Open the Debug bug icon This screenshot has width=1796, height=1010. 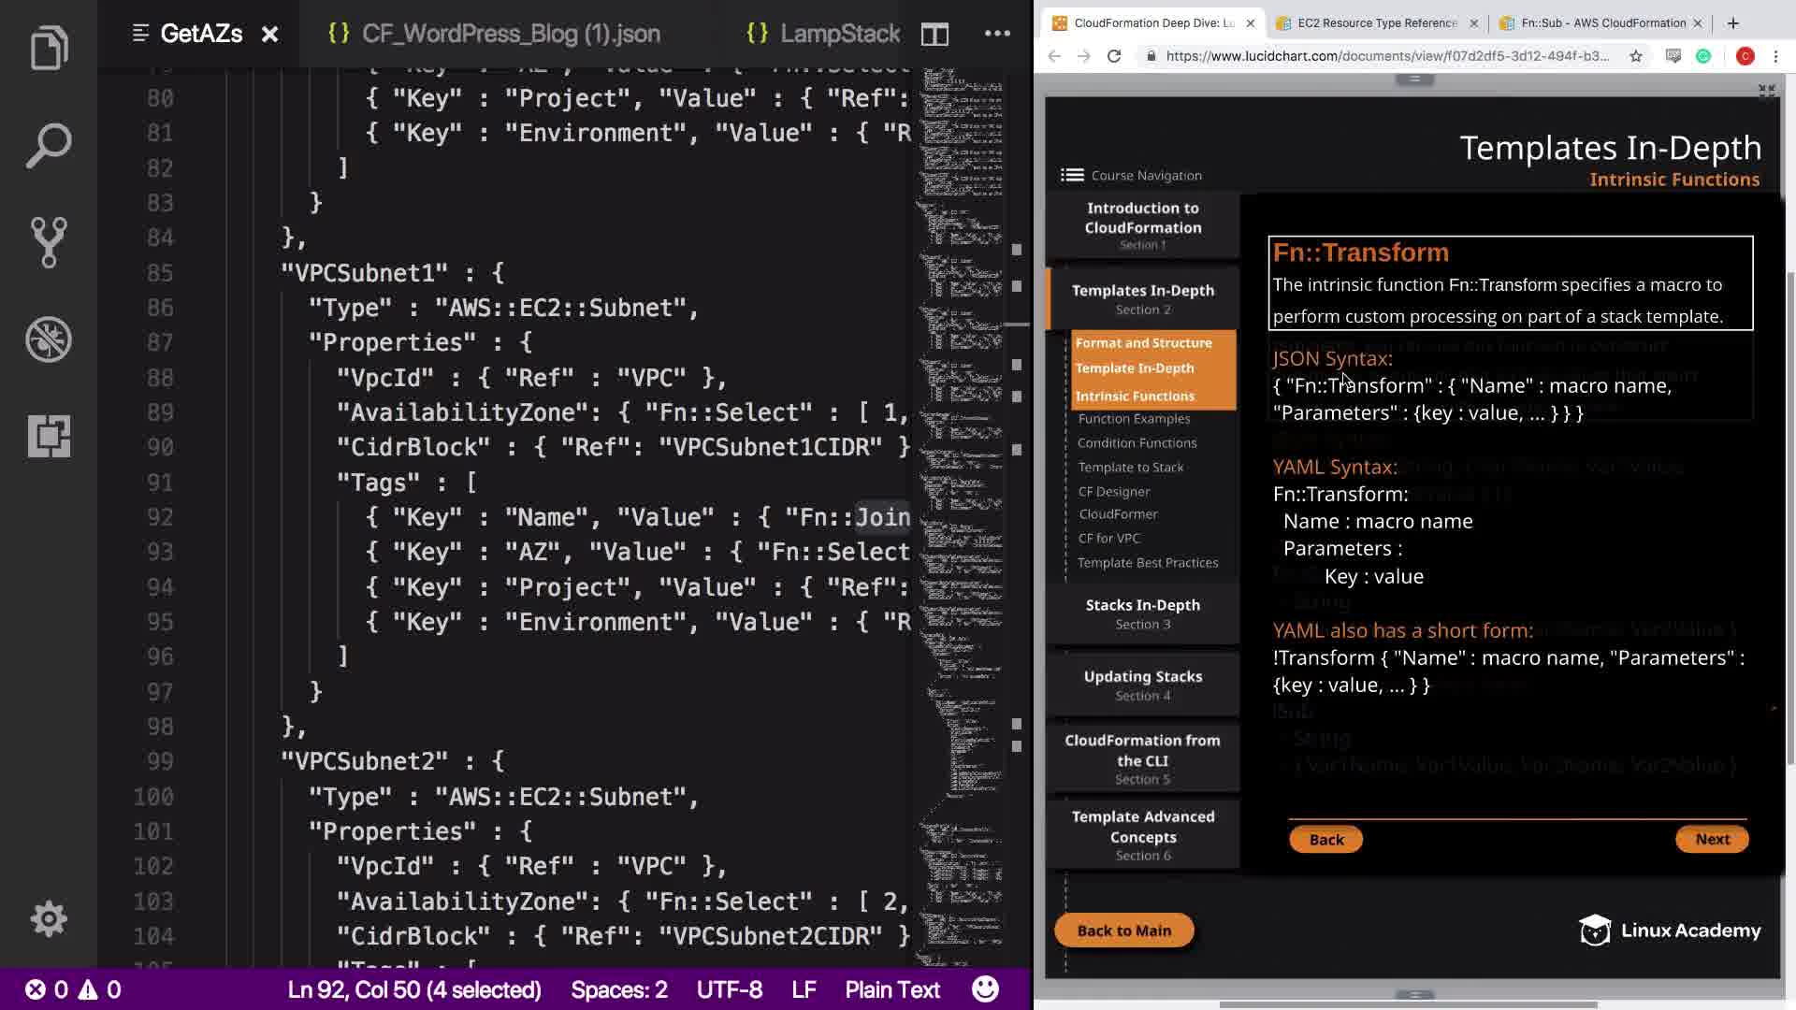(x=49, y=339)
